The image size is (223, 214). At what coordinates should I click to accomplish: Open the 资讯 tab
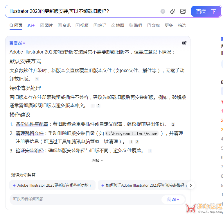click(x=64, y=25)
